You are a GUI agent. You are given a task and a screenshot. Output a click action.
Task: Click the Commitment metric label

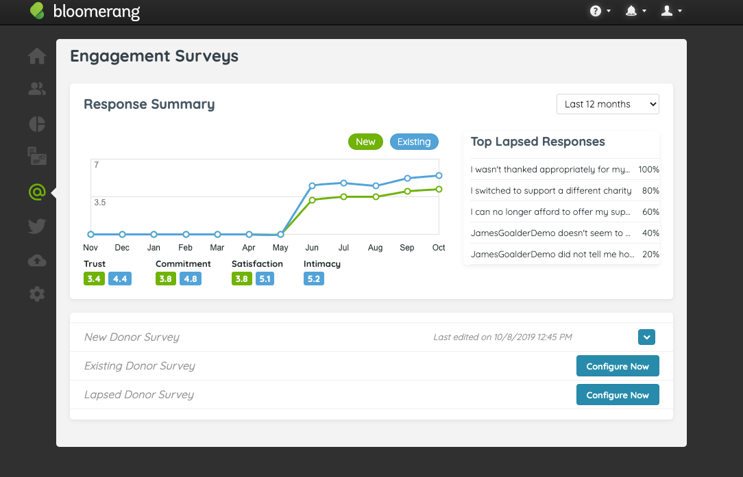[x=184, y=263]
